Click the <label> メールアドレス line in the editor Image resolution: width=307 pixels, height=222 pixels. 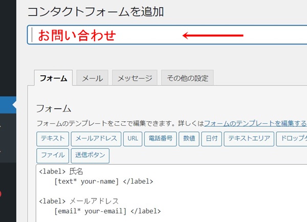click(79, 201)
